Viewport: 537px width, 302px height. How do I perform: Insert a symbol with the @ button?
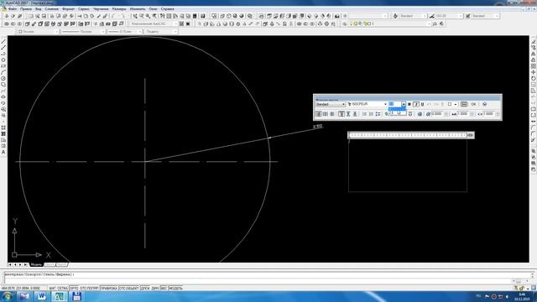[420, 114]
